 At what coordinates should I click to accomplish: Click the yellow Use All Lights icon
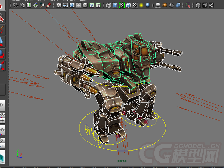[141, 6]
